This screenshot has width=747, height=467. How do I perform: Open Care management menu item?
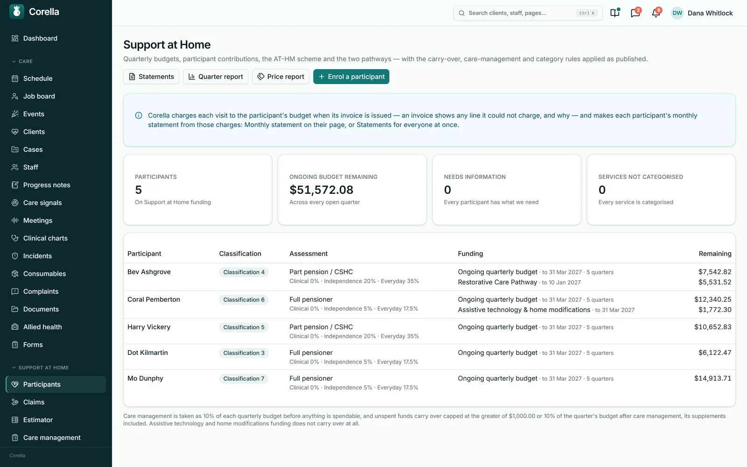coord(56,438)
